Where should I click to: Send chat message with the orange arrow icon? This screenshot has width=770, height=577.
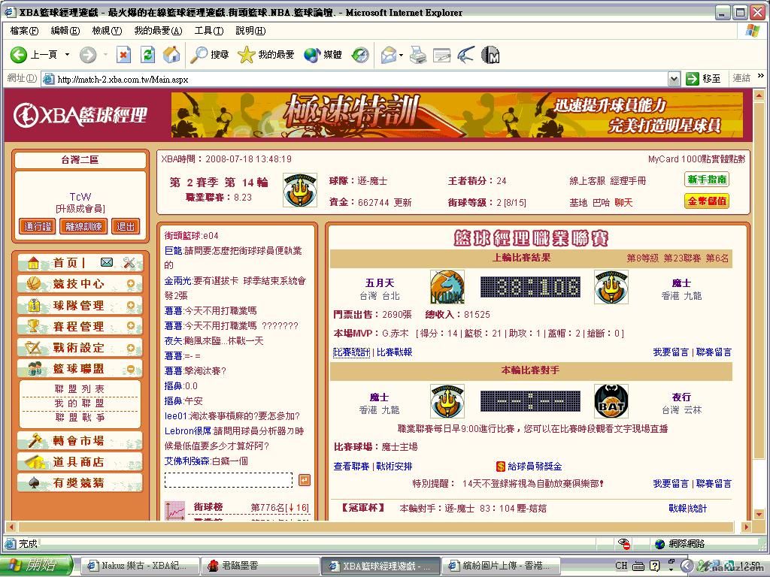coord(305,480)
